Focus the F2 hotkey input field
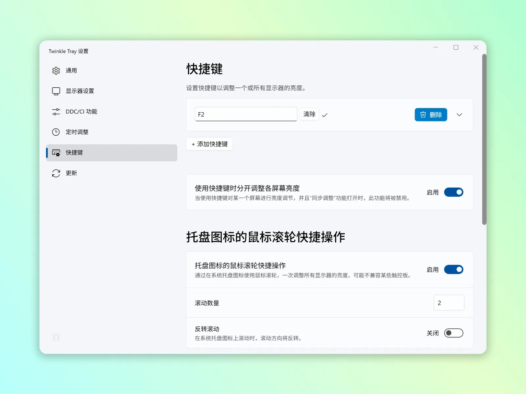The image size is (526, 394). click(x=246, y=114)
